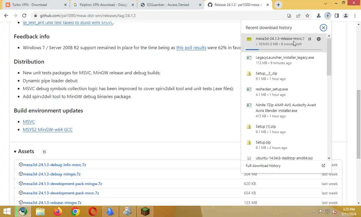Image resolution: width=361 pixels, height=217 pixels.
Task: Bookmark this page with the star icon
Action: click(x=307, y=16)
